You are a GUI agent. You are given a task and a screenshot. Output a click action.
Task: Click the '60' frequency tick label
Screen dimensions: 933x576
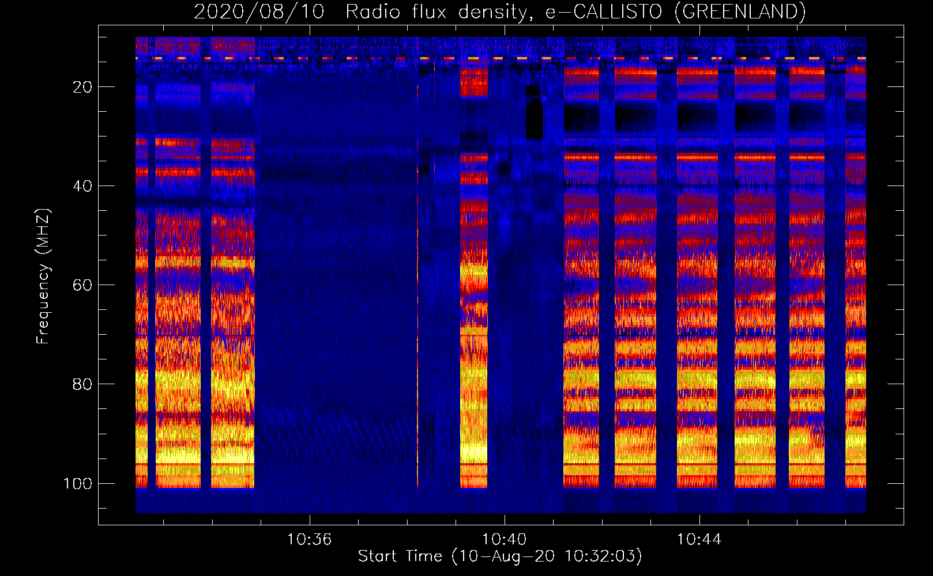click(82, 285)
